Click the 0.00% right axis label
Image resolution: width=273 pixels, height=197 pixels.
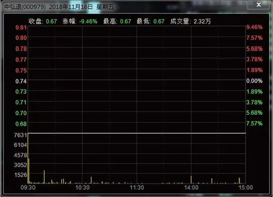click(254, 81)
